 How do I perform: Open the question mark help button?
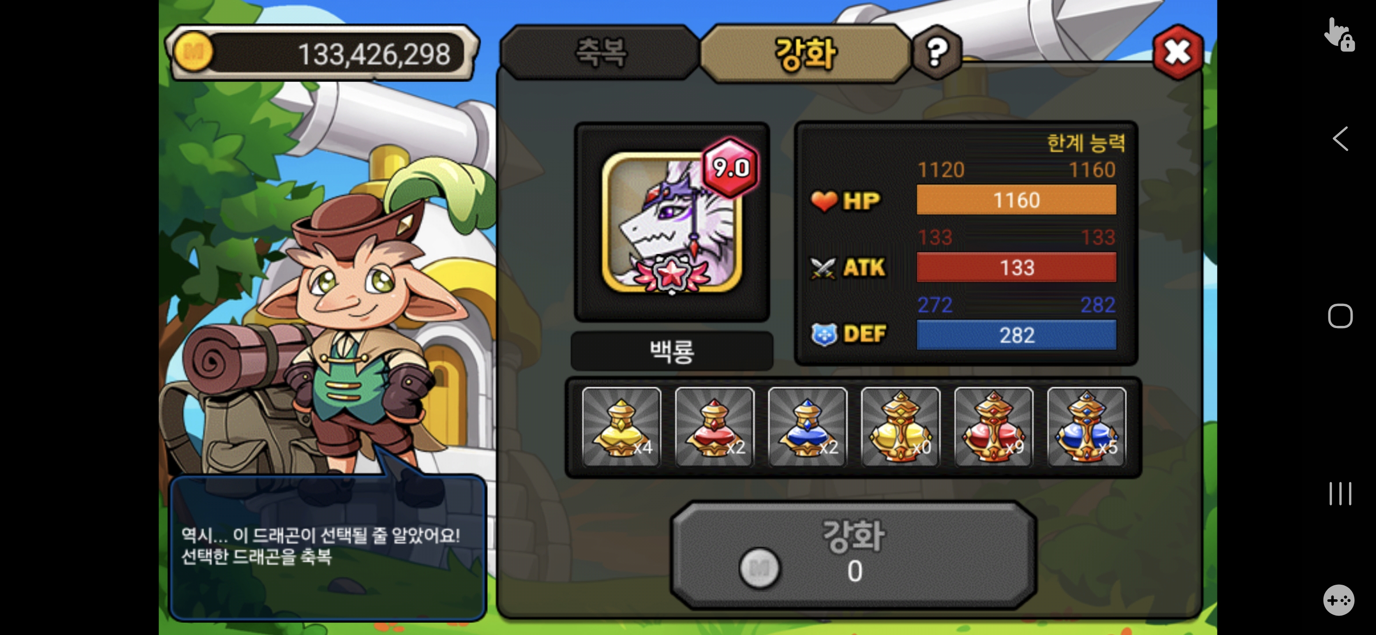pyautogui.click(x=936, y=52)
